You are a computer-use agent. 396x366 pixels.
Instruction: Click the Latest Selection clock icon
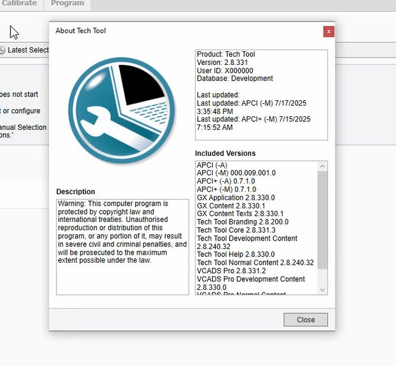coord(2,50)
